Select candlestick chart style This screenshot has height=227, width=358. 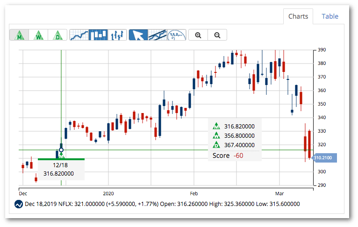click(x=98, y=35)
